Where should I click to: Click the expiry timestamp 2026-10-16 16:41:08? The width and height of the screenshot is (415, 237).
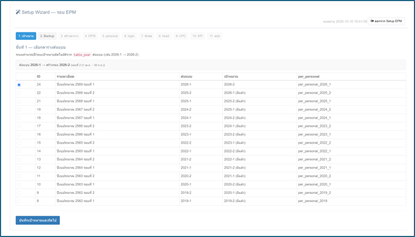[351, 22]
